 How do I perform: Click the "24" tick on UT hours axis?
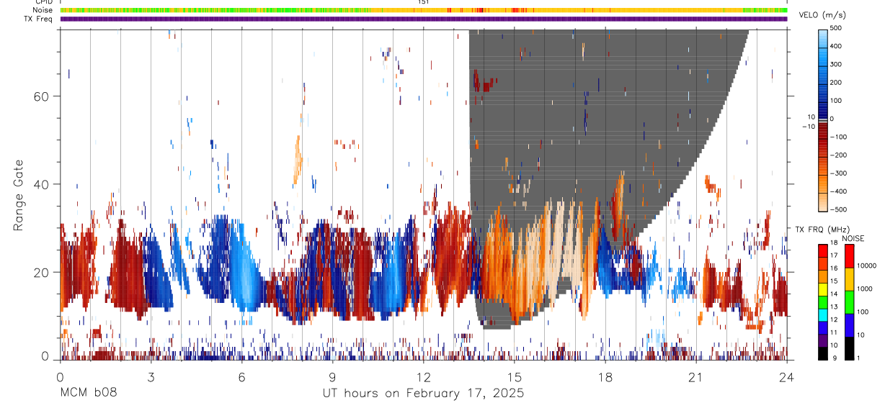pyautogui.click(x=787, y=376)
